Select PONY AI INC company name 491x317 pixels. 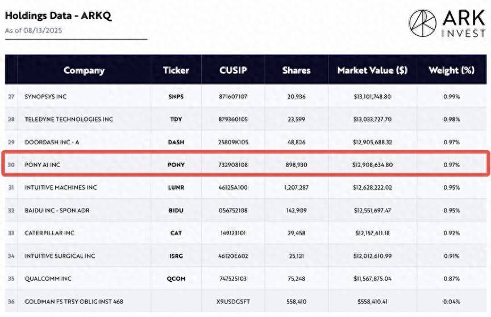point(42,165)
